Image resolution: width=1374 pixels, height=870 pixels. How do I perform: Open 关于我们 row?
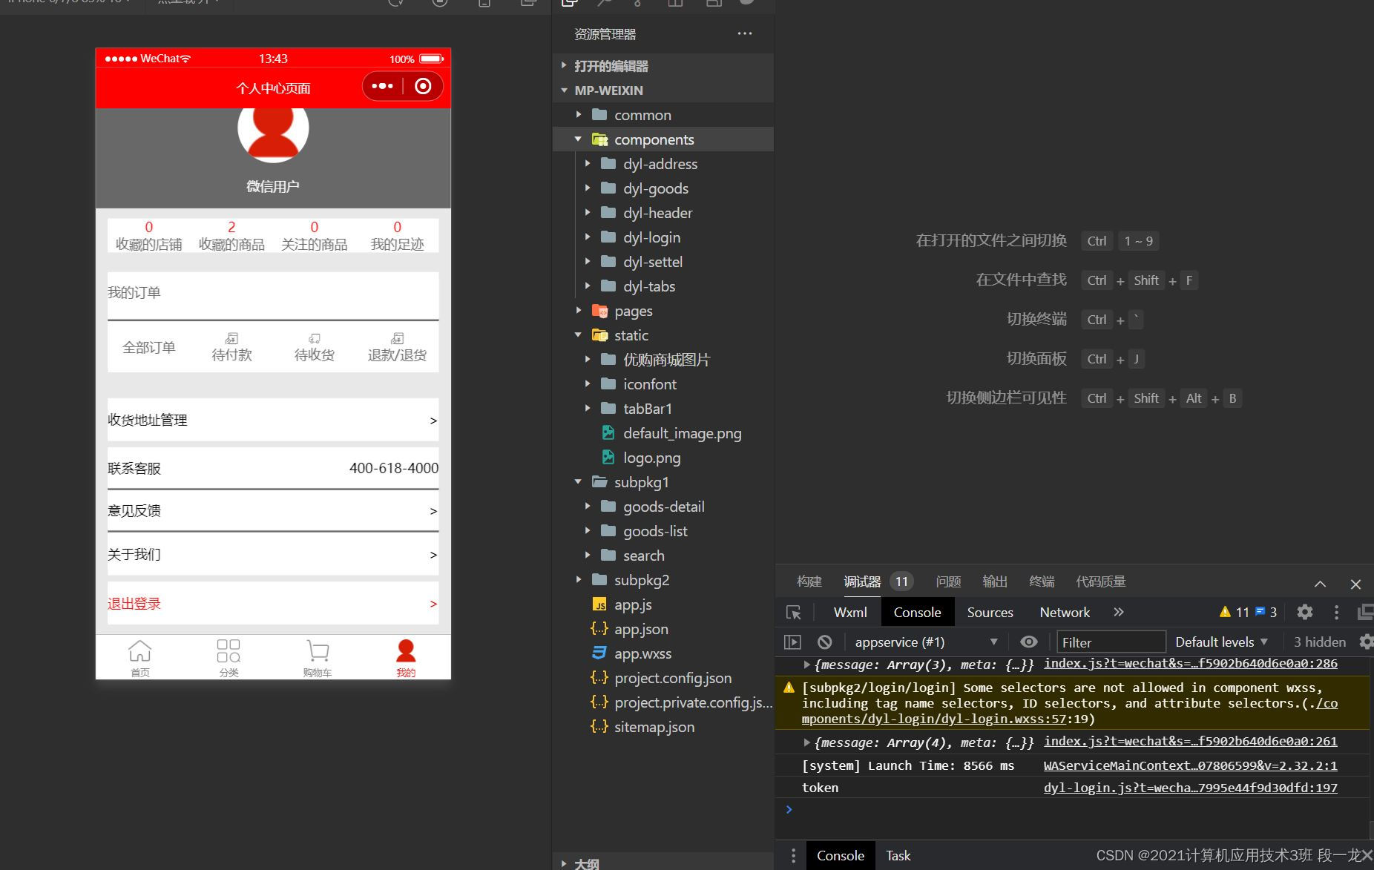[273, 554]
